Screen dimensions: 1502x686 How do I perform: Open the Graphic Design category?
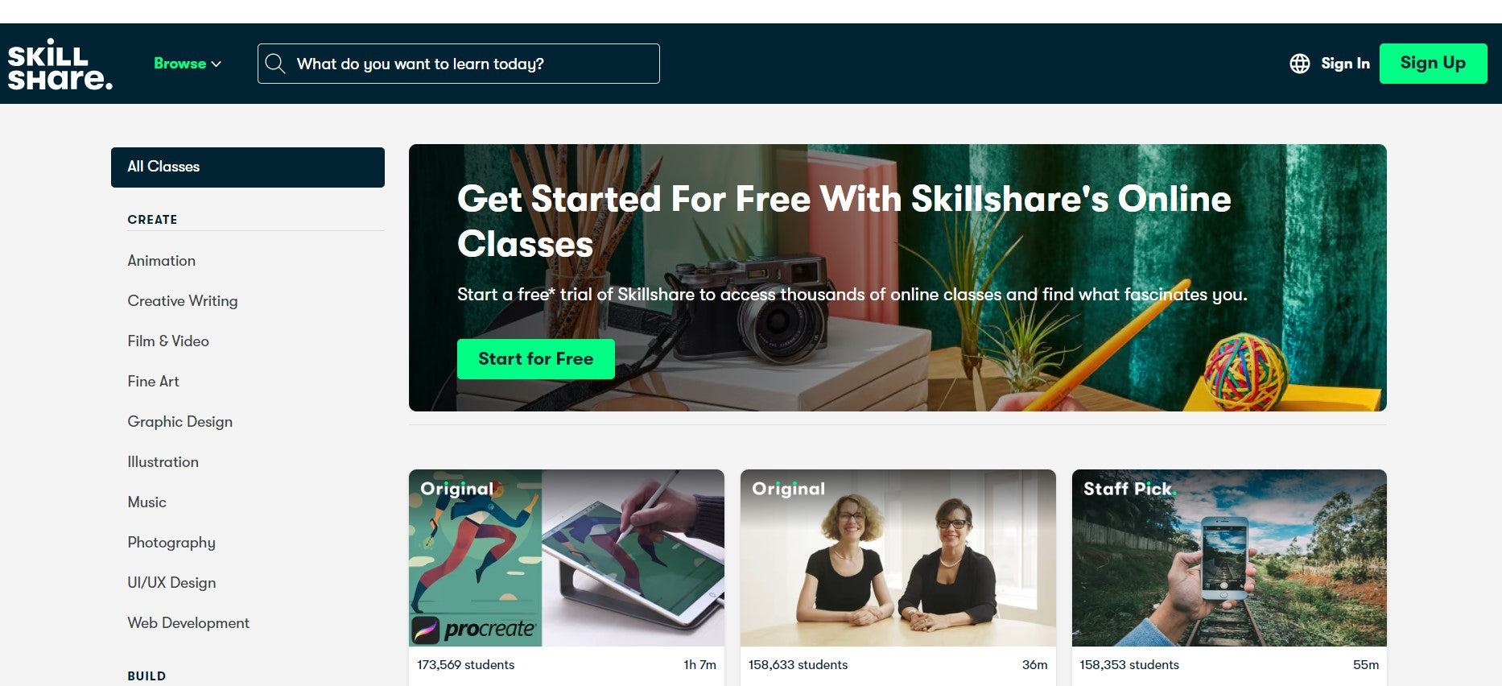point(179,422)
